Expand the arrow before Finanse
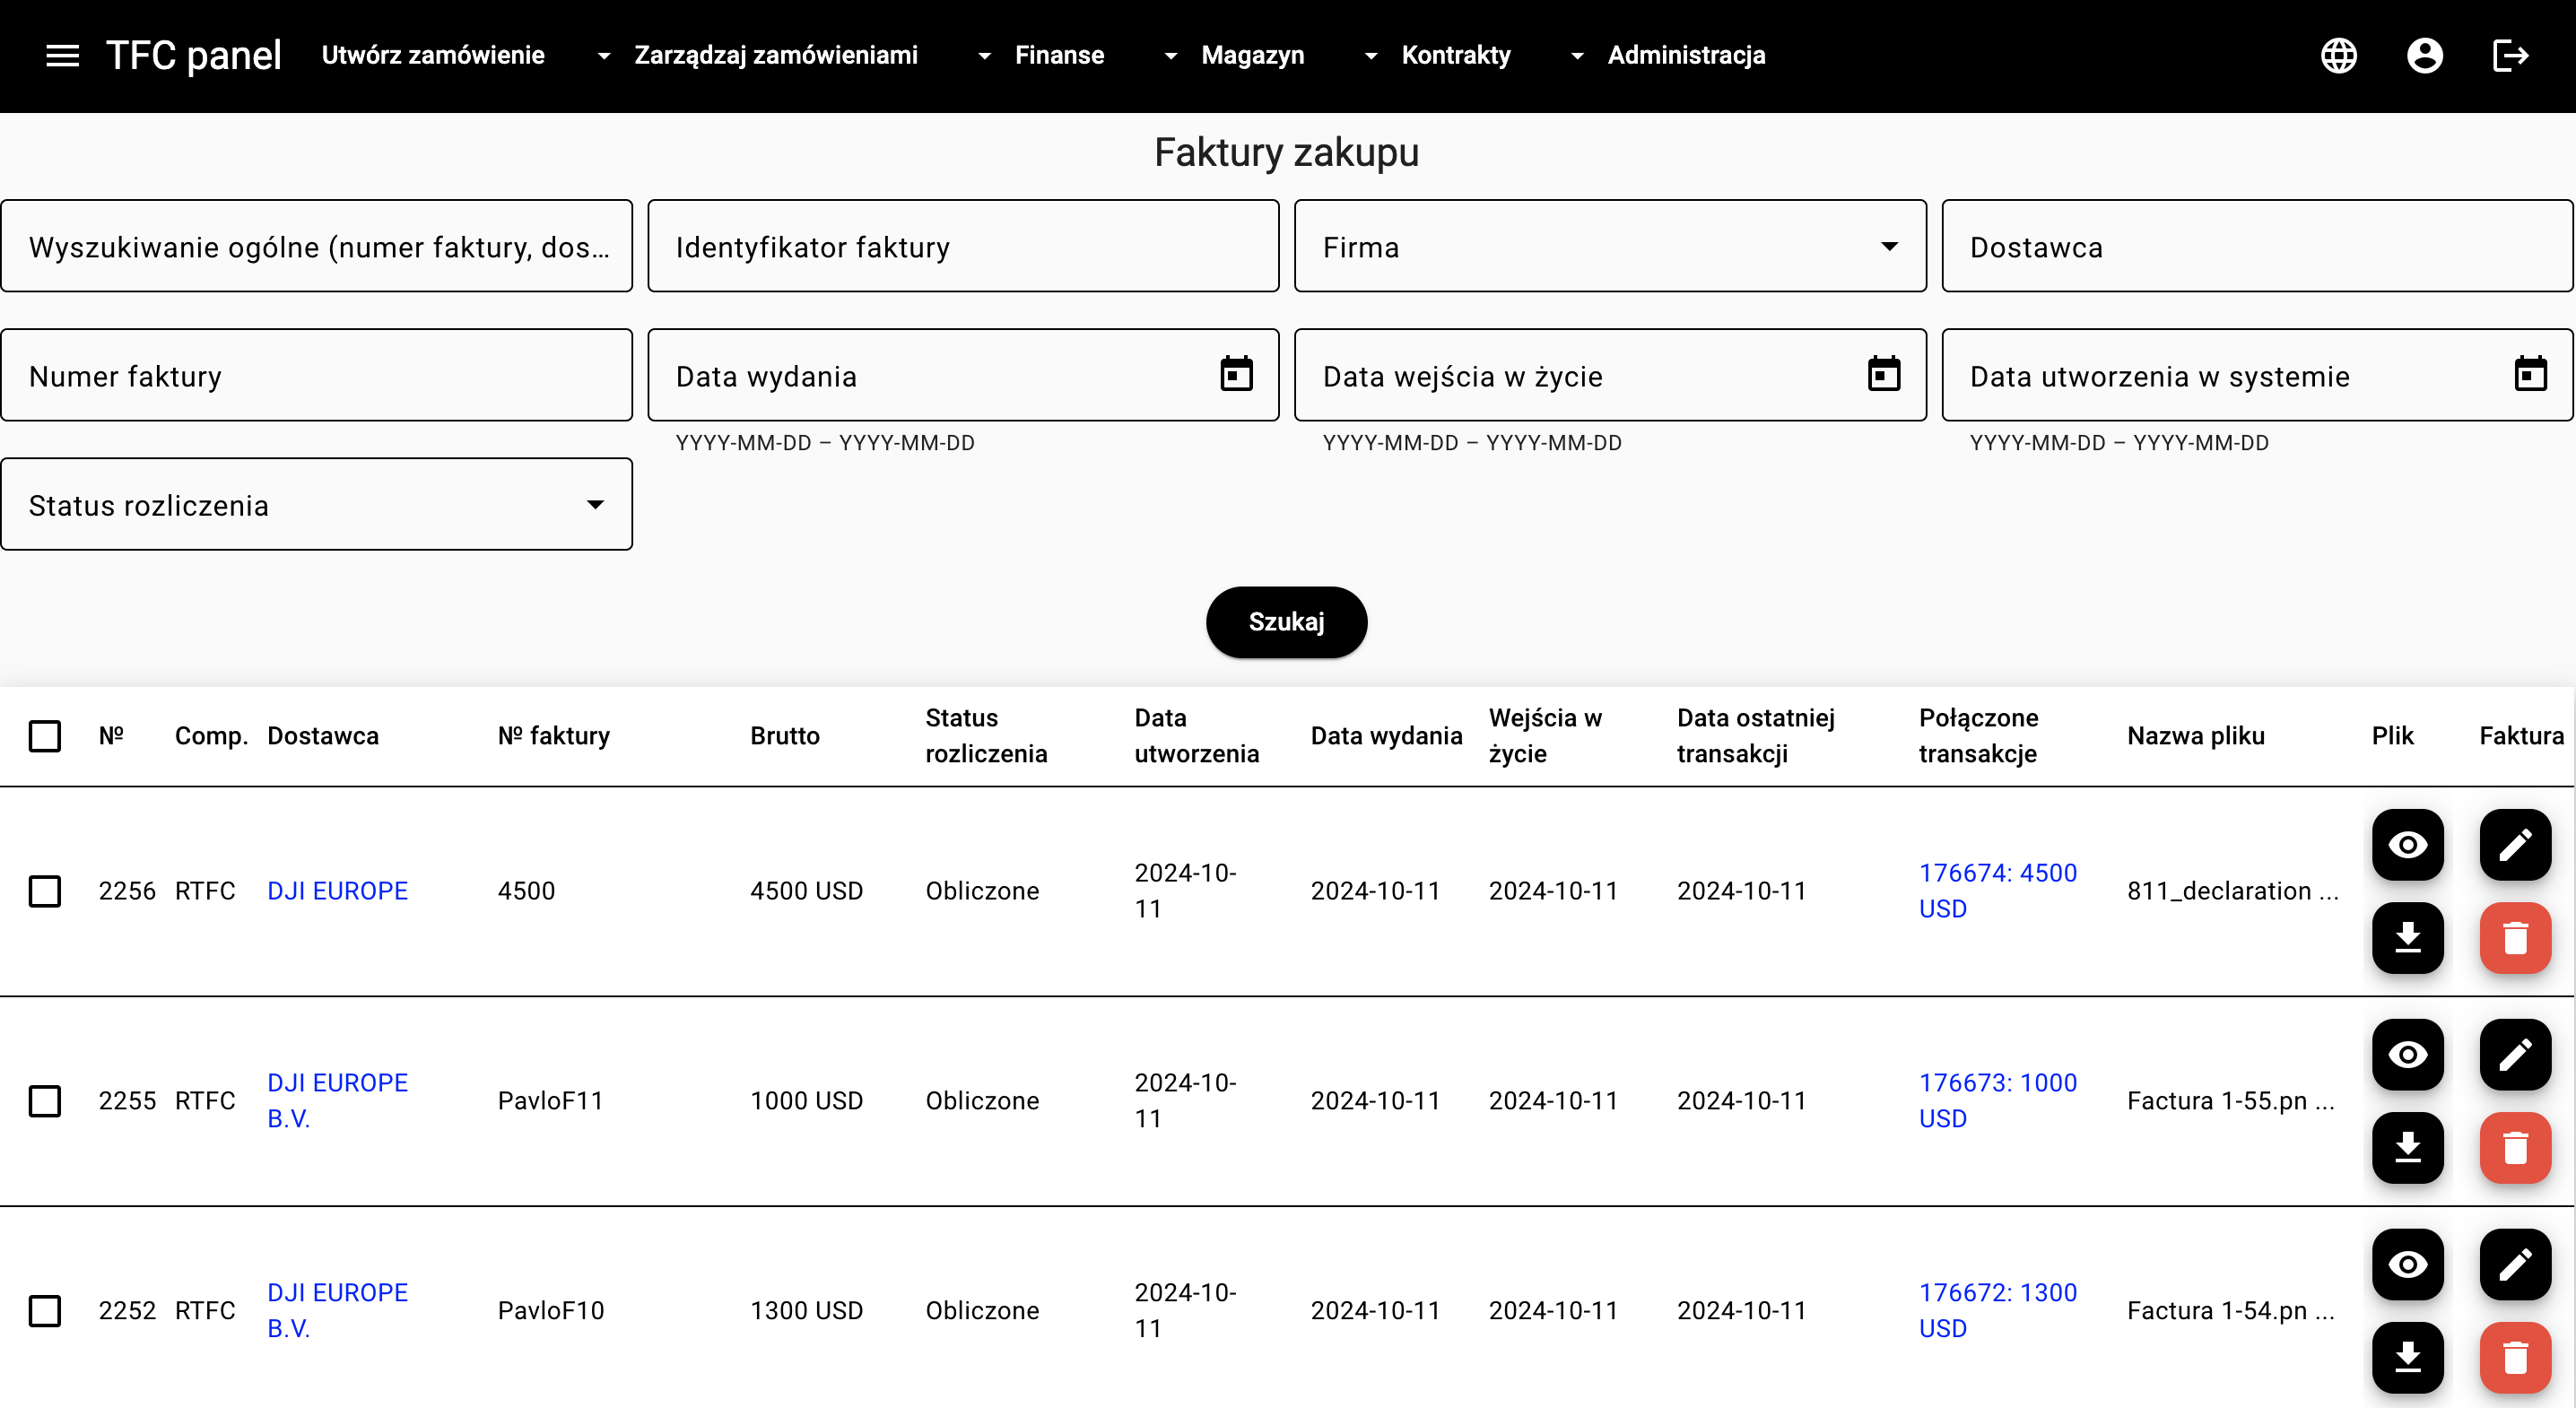Viewport: 2576px width, 1408px height. click(x=984, y=56)
